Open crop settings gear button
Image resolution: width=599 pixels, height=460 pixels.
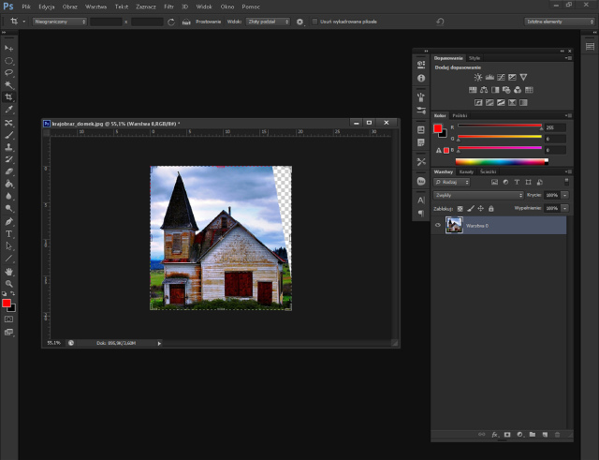tap(299, 22)
